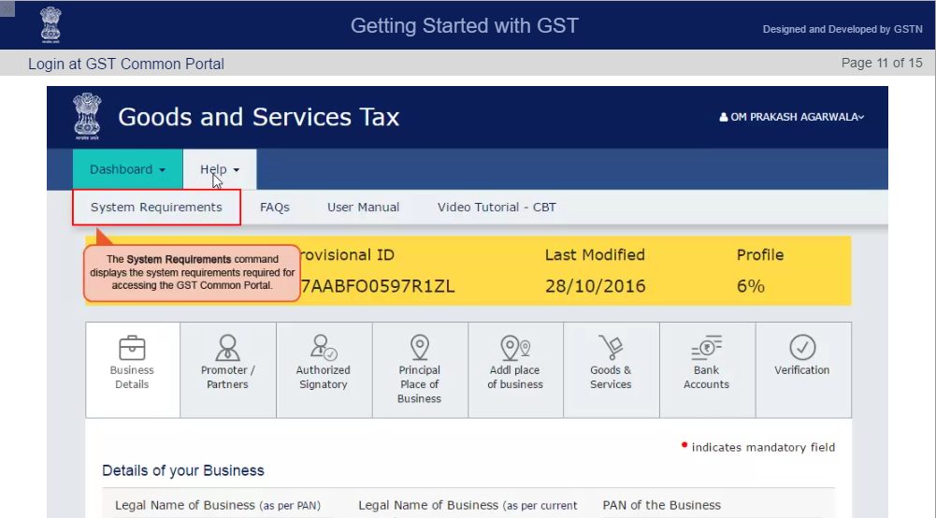This screenshot has width=936, height=518.
Task: Click the Verification checkmark icon
Action: [802, 347]
